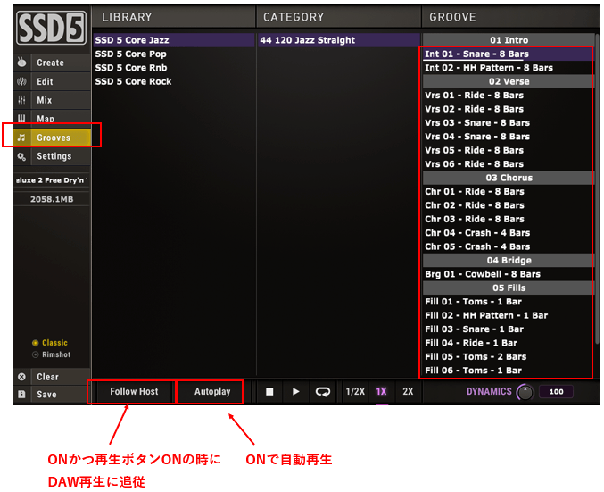Select groove Vrs 06 - Ride - 8 Bars
This screenshot has height=492, width=604.
click(x=509, y=164)
